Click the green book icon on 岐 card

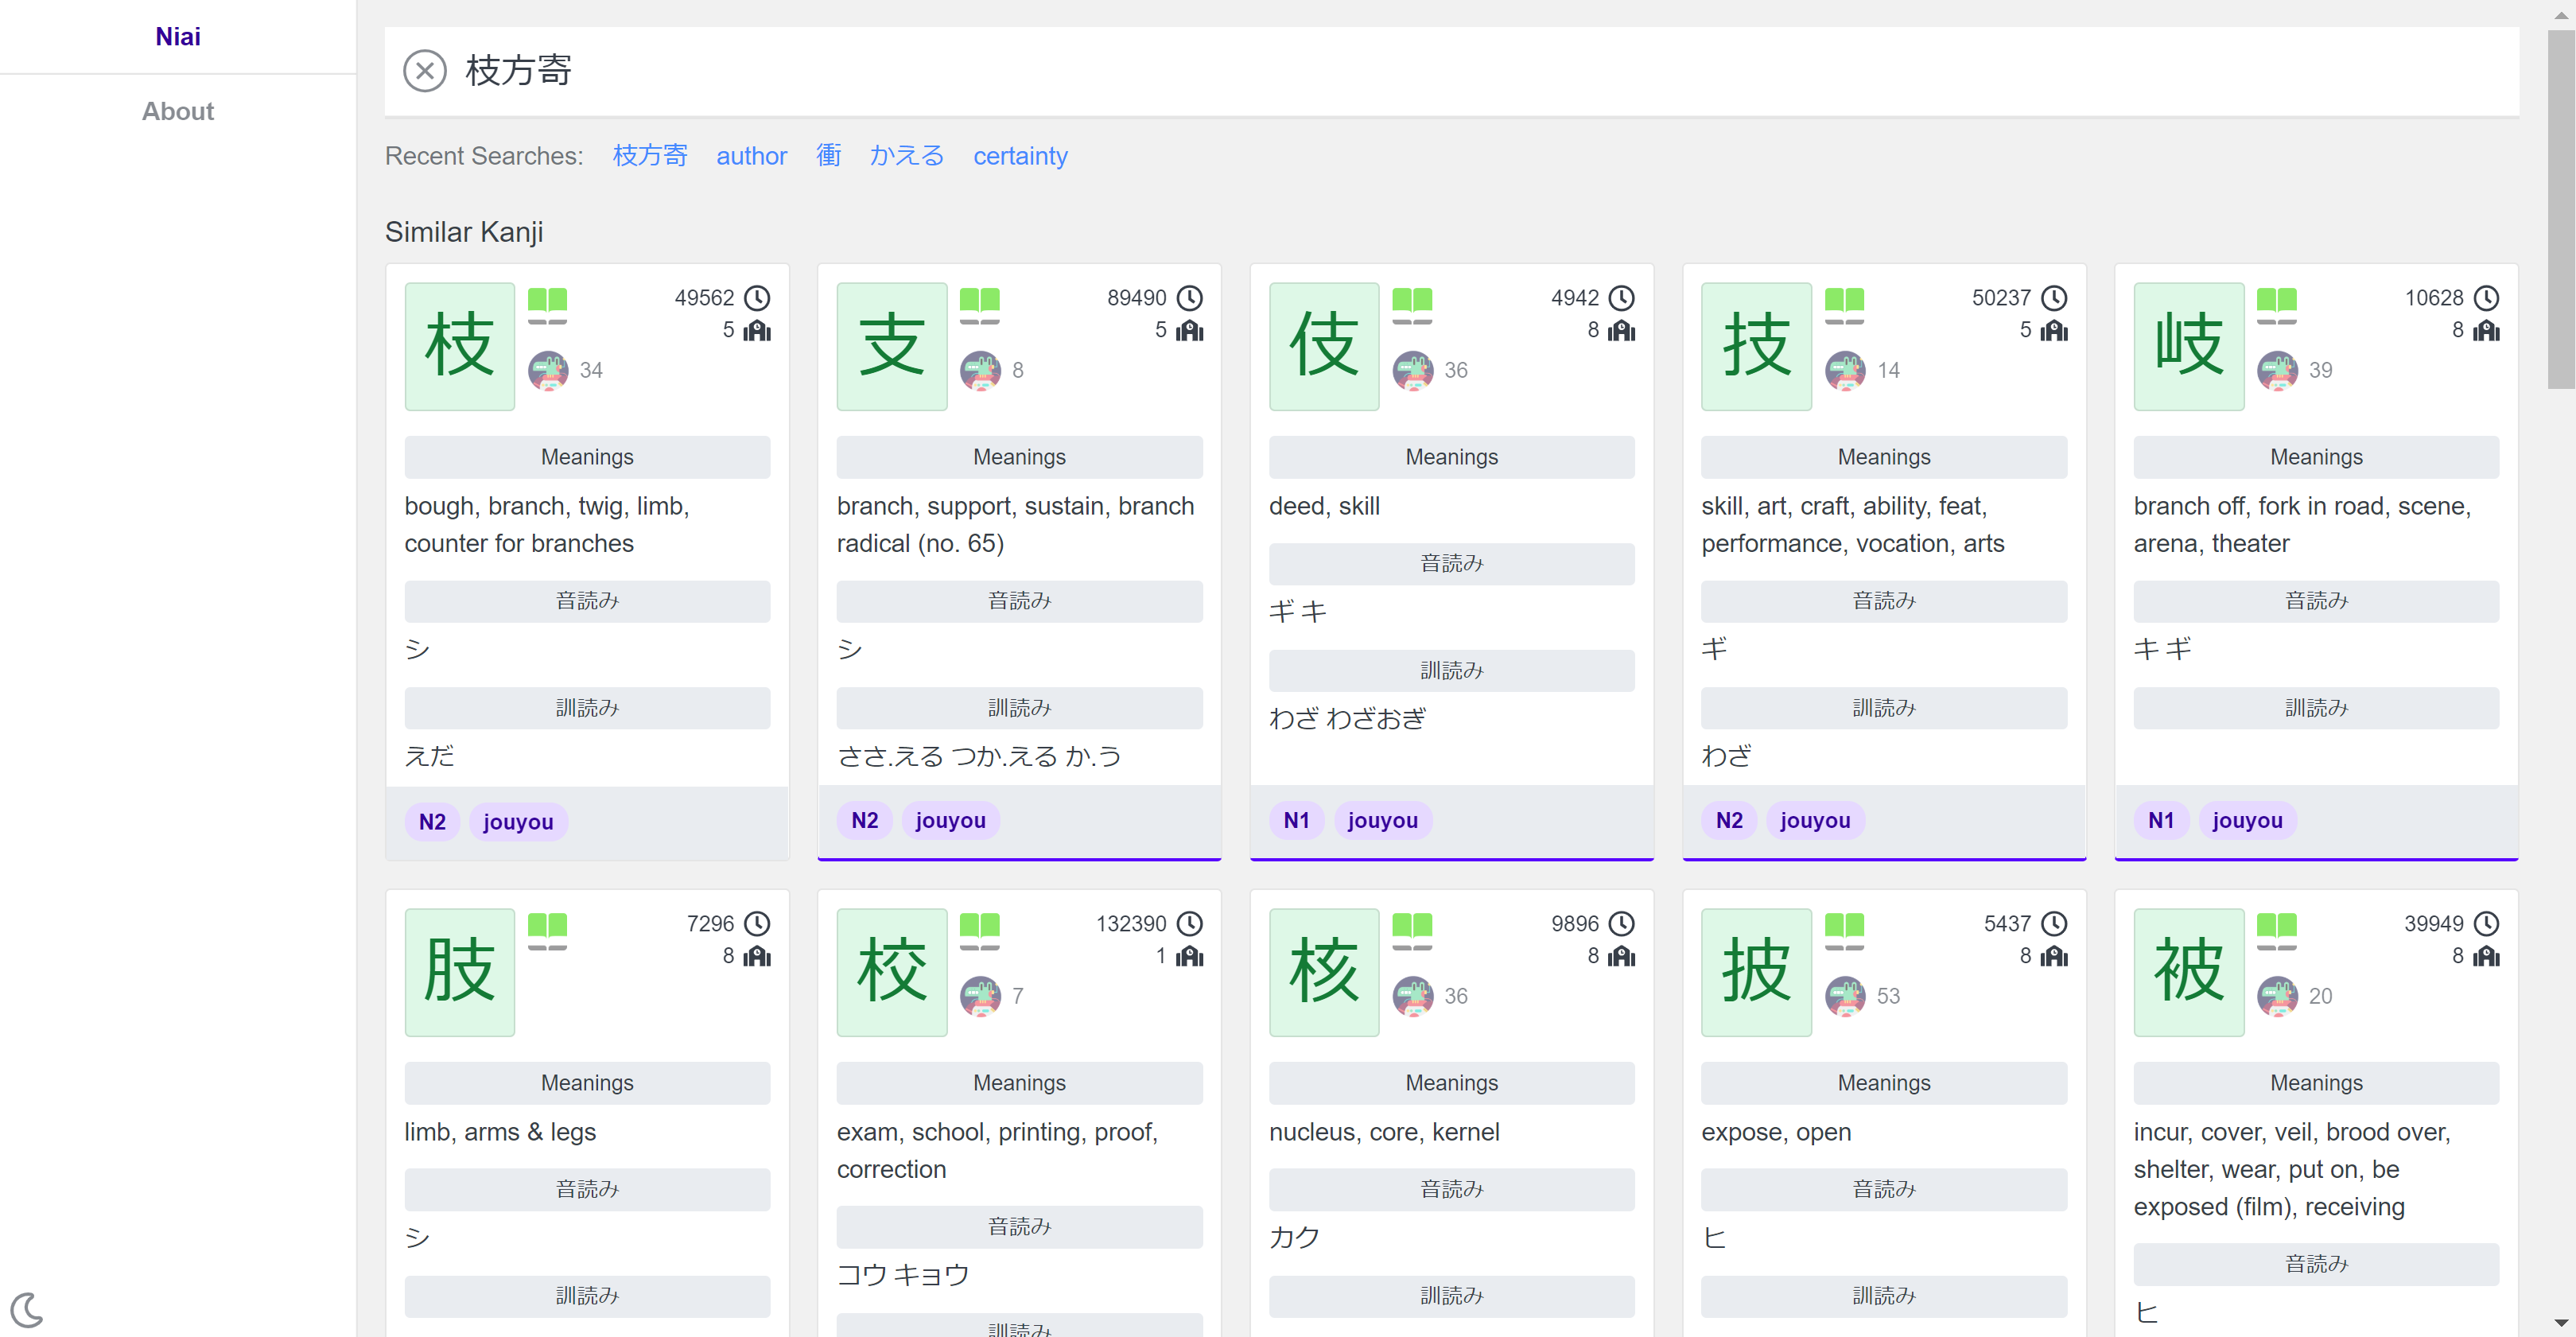(2277, 304)
